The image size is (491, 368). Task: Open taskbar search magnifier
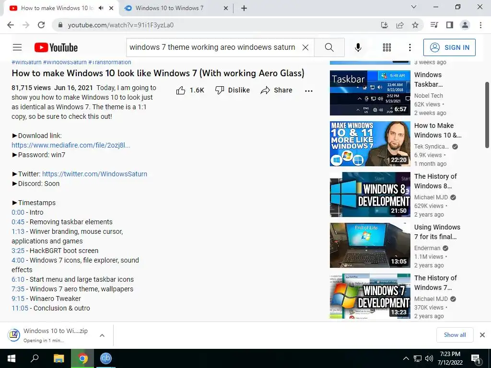coord(35,358)
